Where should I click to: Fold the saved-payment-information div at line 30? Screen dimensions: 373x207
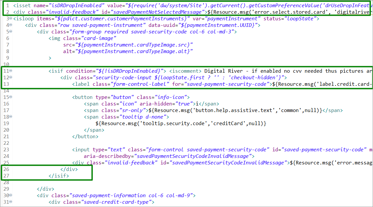(x=10, y=196)
